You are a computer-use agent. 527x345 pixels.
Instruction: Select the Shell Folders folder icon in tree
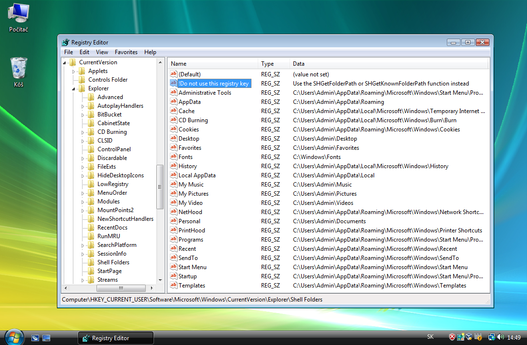tap(91, 262)
